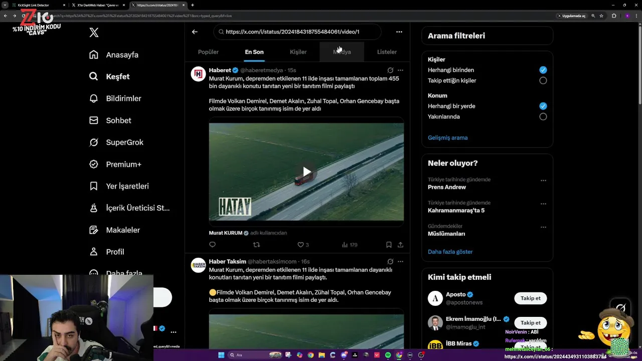Image resolution: width=642 pixels, height=361 pixels.
Task: Open more menu on Haberet post
Action: 400,70
